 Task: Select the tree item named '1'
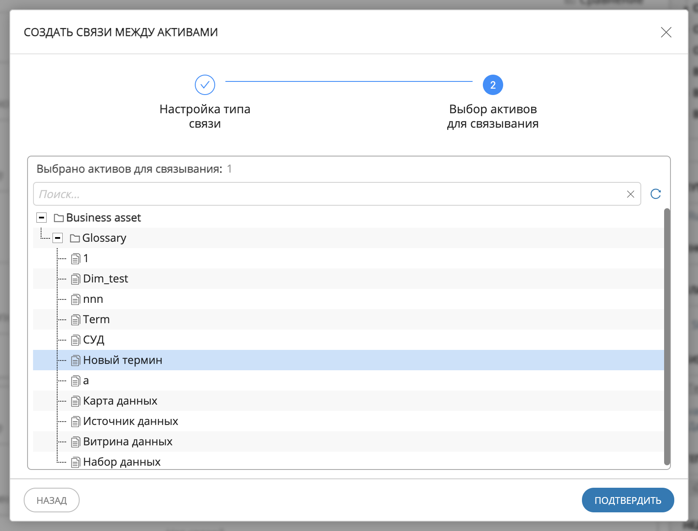pyautogui.click(x=86, y=258)
